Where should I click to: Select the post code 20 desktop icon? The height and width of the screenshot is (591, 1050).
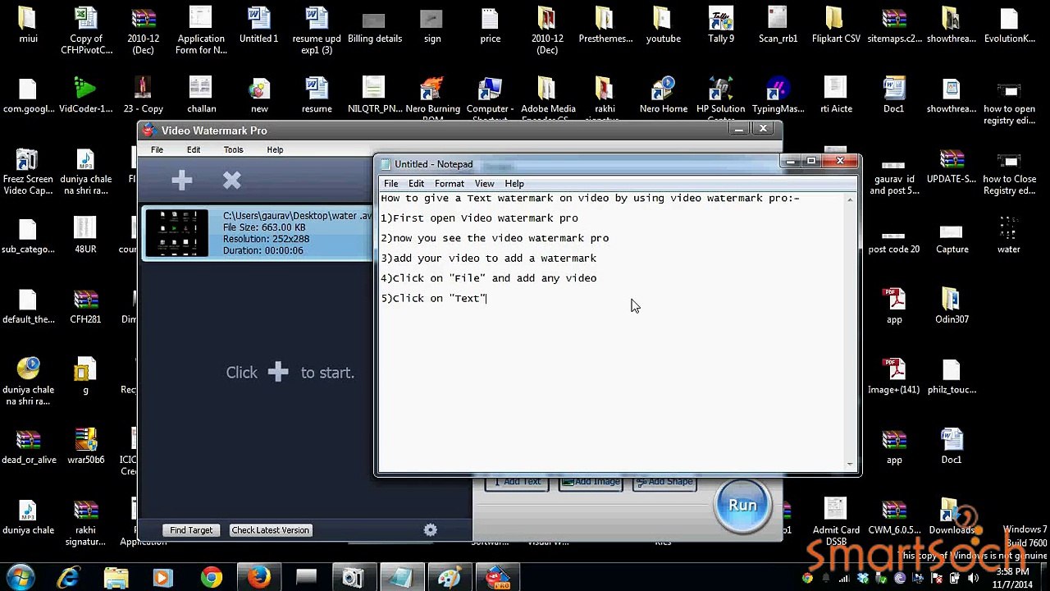coord(894,236)
